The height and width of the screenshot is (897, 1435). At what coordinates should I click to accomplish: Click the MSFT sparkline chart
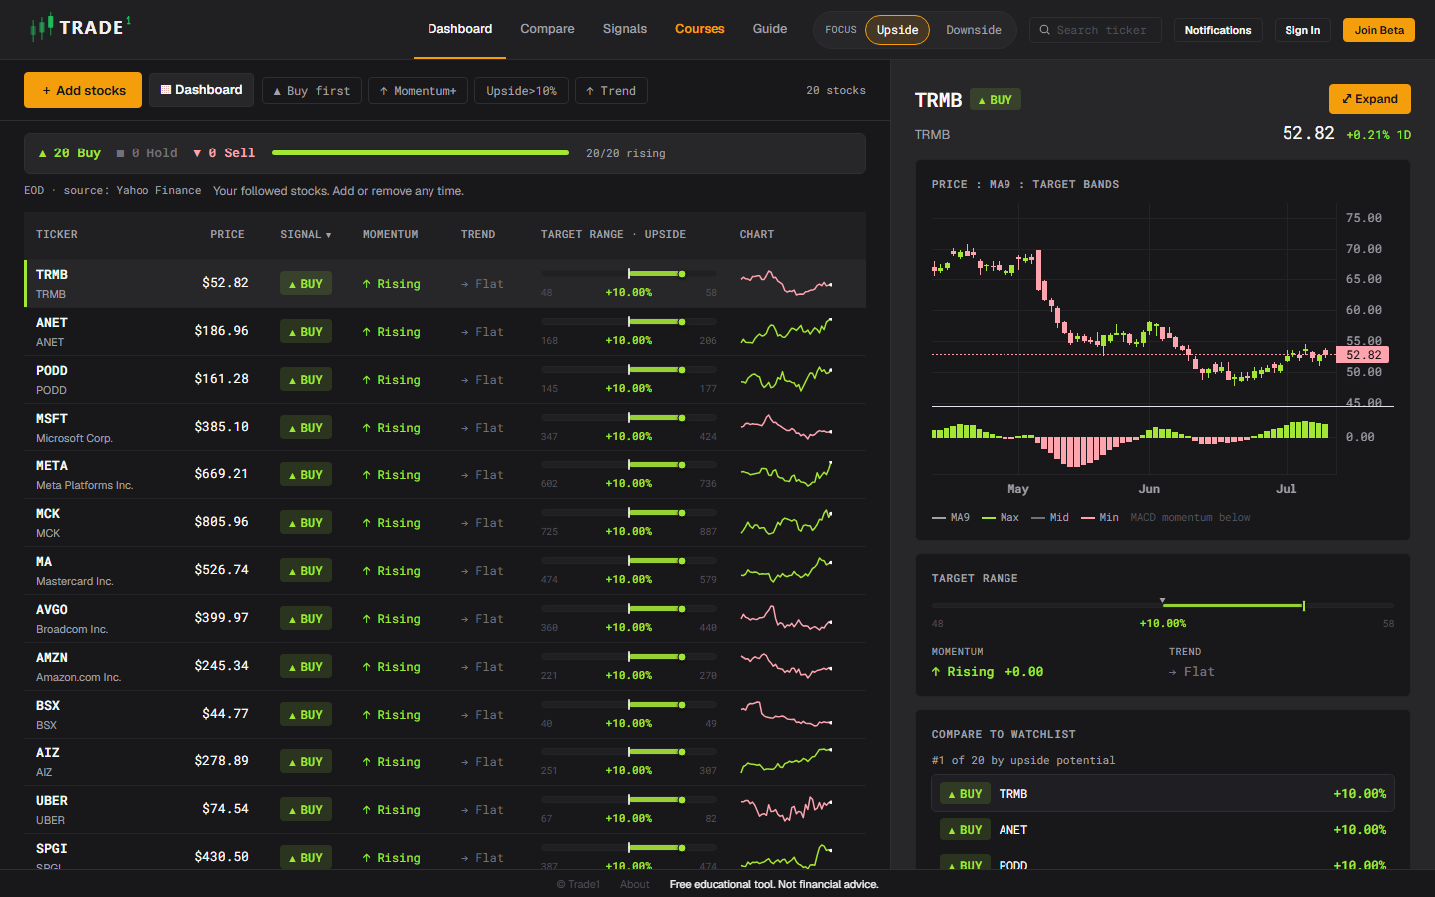click(x=786, y=427)
